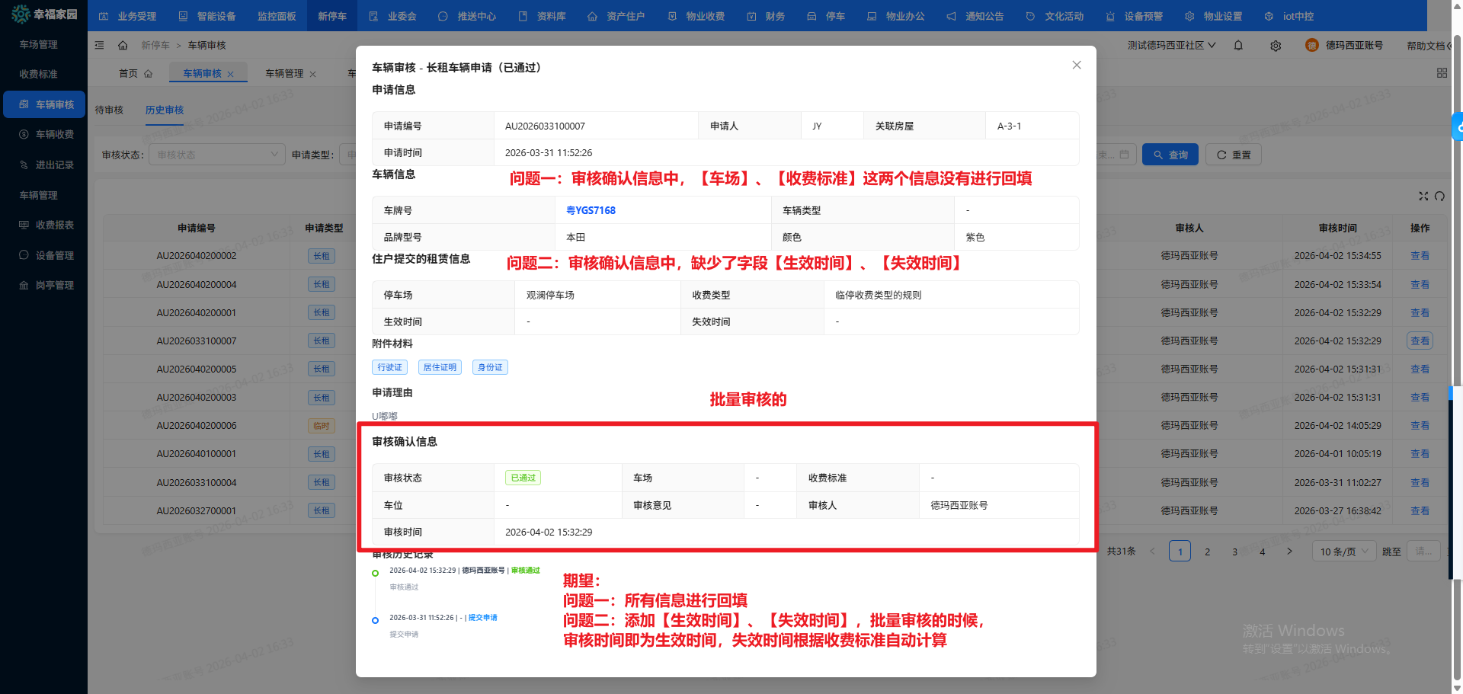Click the 查询 search button
Viewport: 1463px width, 694px height.
coord(1170,155)
